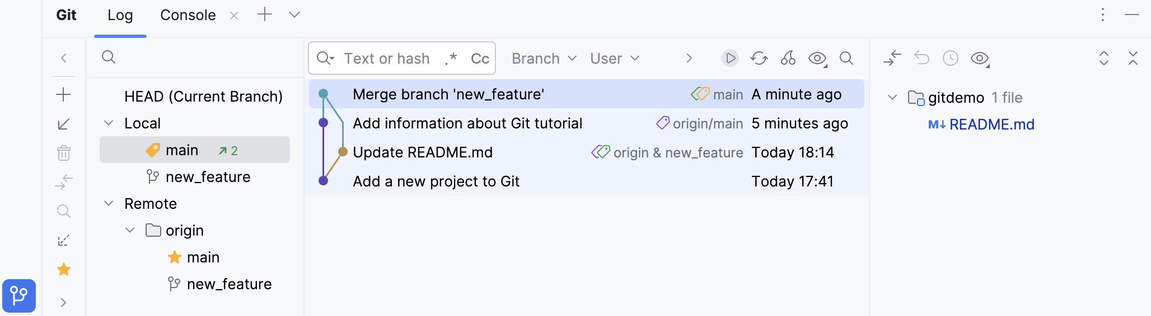Click the update selected branch arrow icon
The width and height of the screenshot is (1151, 316).
click(x=64, y=123)
